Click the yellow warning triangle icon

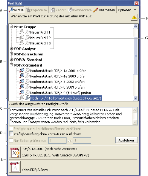134,17
